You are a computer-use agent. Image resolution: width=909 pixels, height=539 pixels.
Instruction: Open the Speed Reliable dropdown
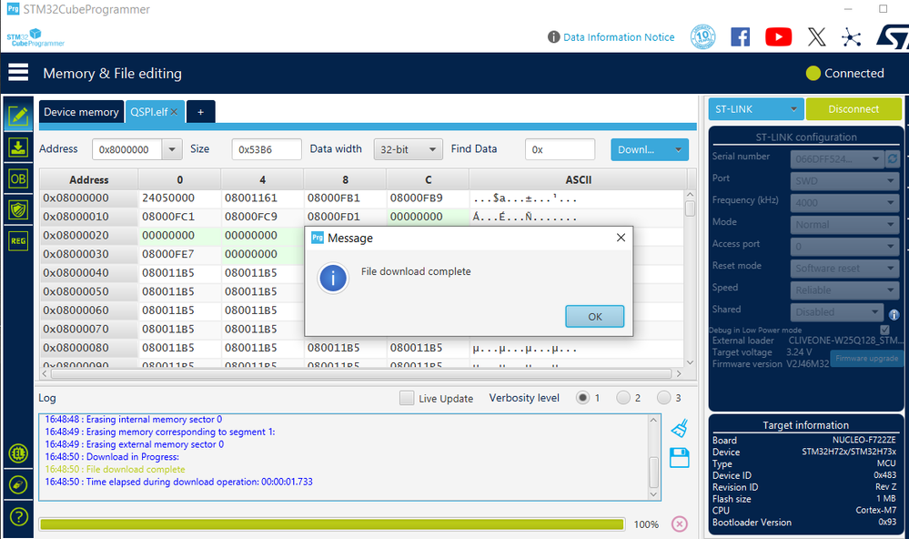[x=844, y=290]
